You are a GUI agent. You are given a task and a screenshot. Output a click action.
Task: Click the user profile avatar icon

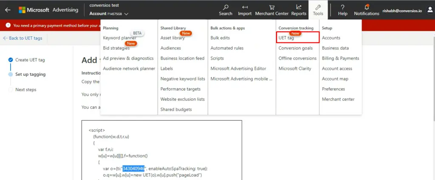pyautogui.click(x=429, y=10)
